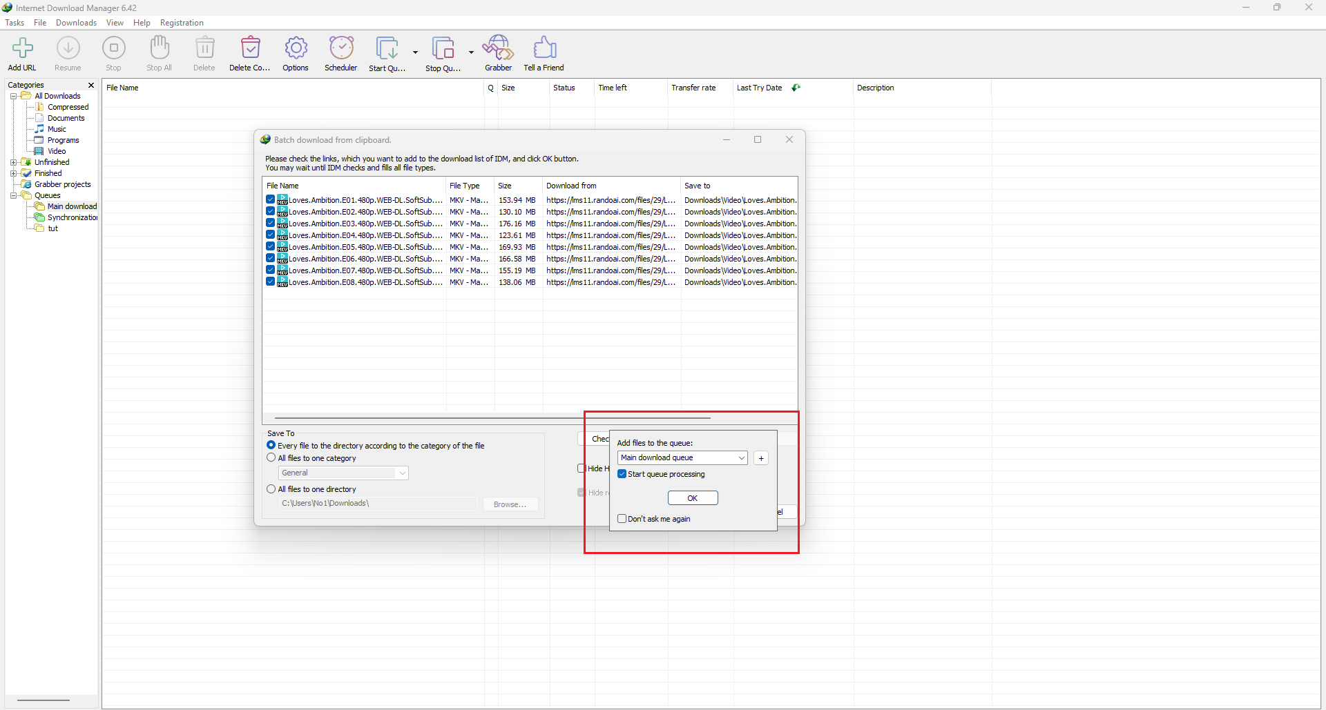Enable the Don't ask me again checkbox
Viewport: 1326px width, 710px height.
click(x=622, y=519)
